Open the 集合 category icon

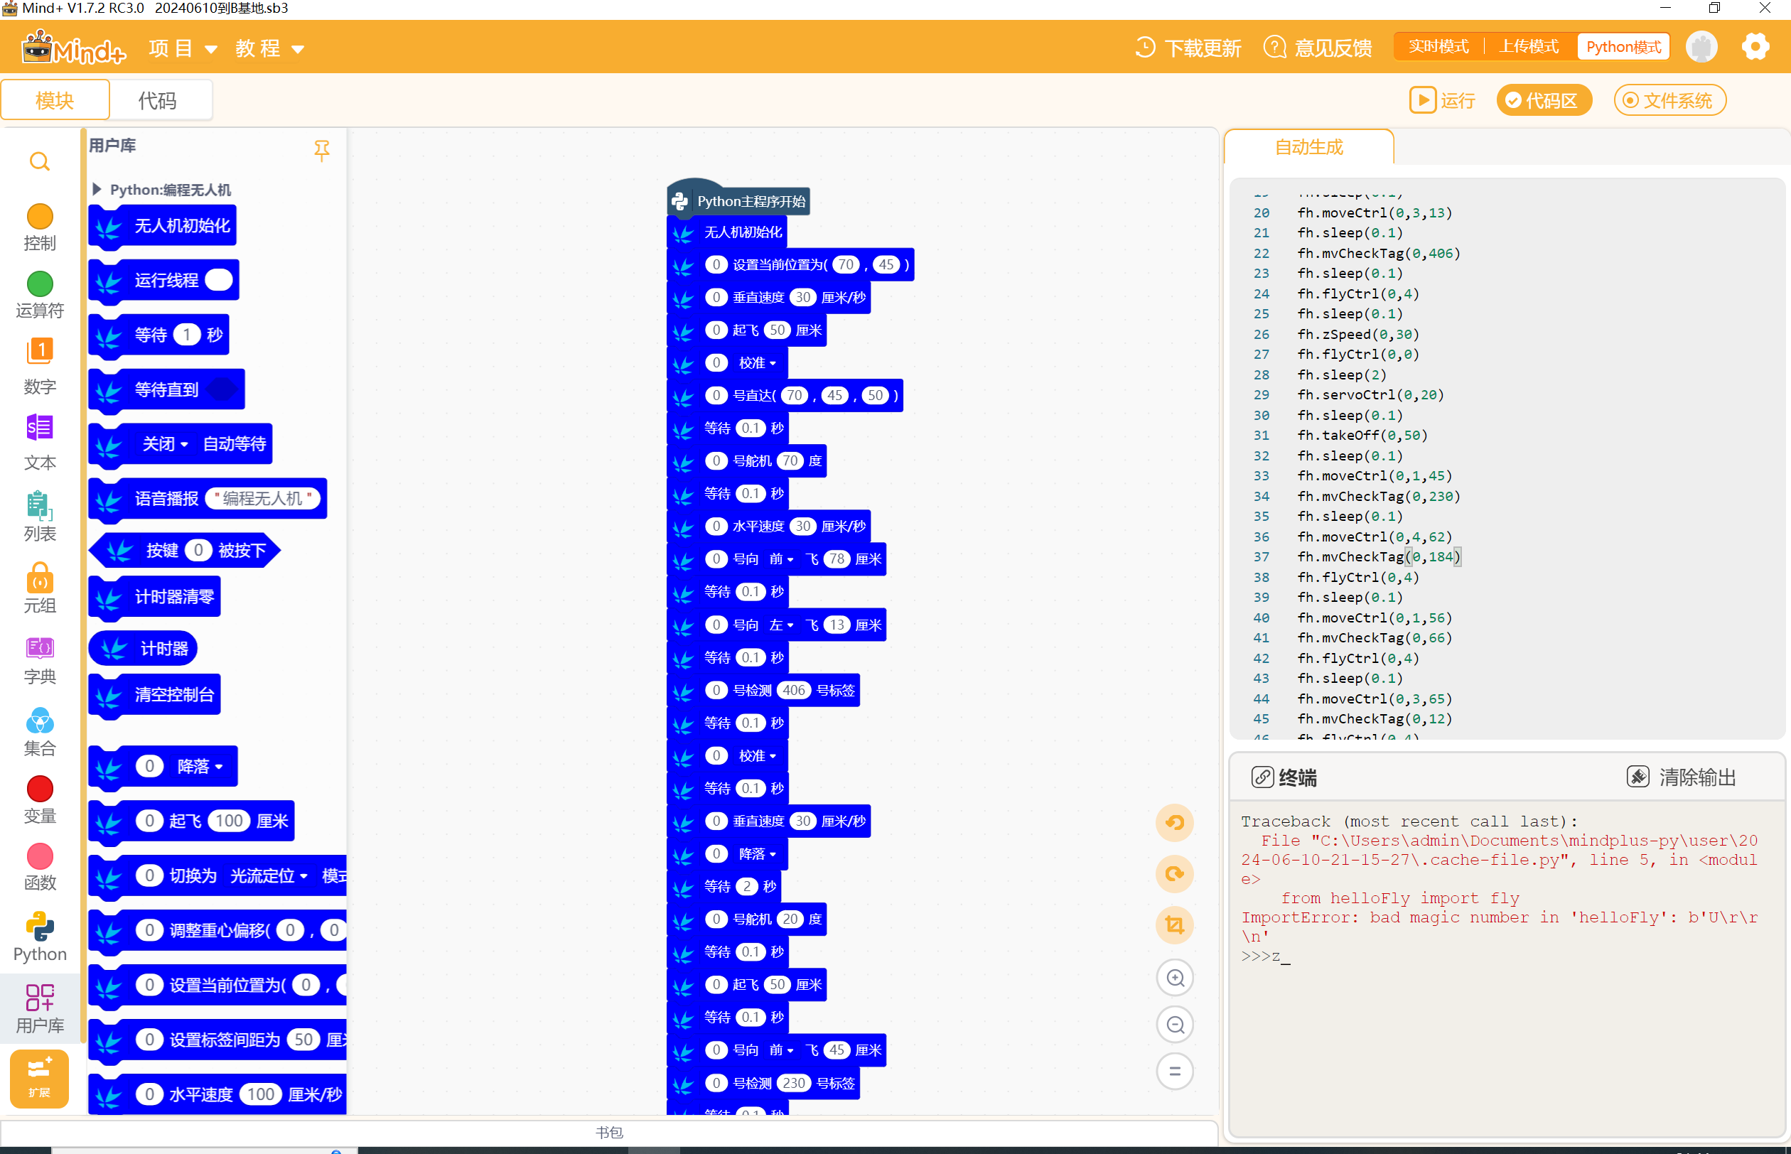pyautogui.click(x=40, y=720)
